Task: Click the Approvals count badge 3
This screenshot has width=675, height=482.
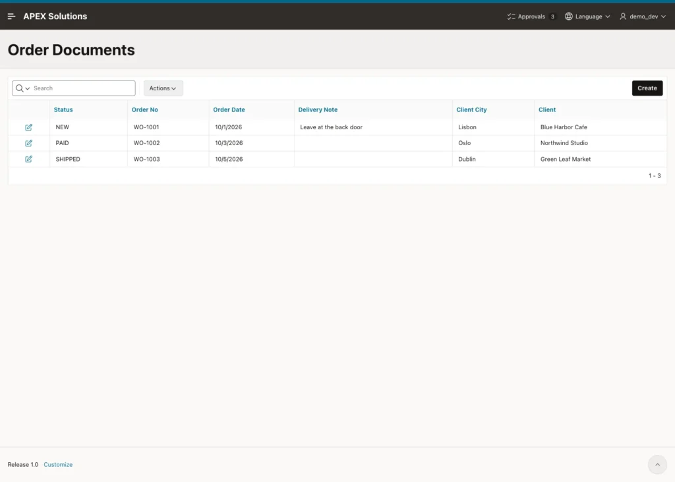Action: 552,16
